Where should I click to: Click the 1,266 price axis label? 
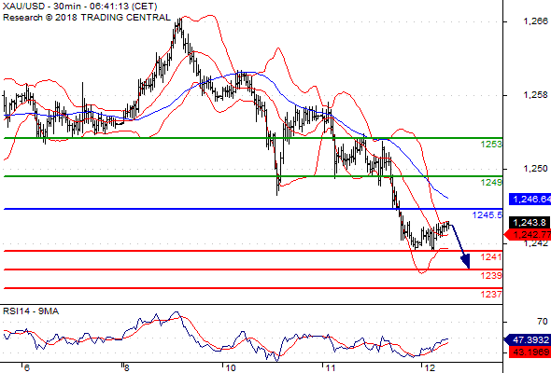pyautogui.click(x=535, y=21)
